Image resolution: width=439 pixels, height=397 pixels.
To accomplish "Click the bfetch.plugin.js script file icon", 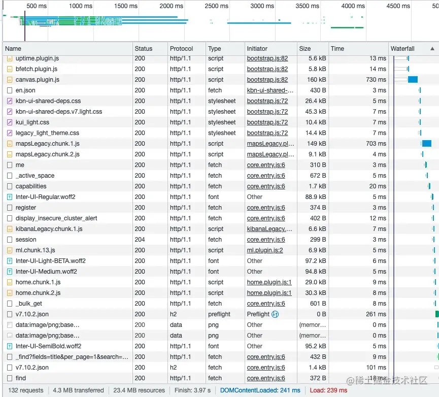I will [x=10, y=69].
